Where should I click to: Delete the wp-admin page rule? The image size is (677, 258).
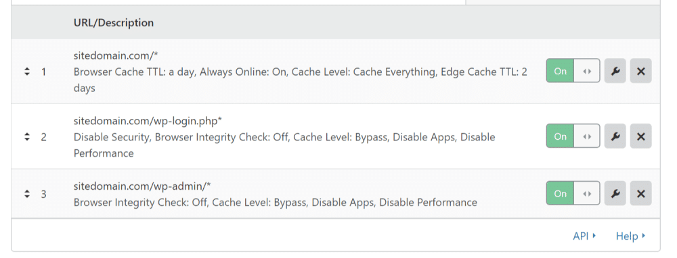tap(640, 193)
